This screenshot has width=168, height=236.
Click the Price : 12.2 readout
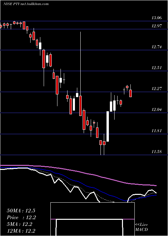point(22,217)
